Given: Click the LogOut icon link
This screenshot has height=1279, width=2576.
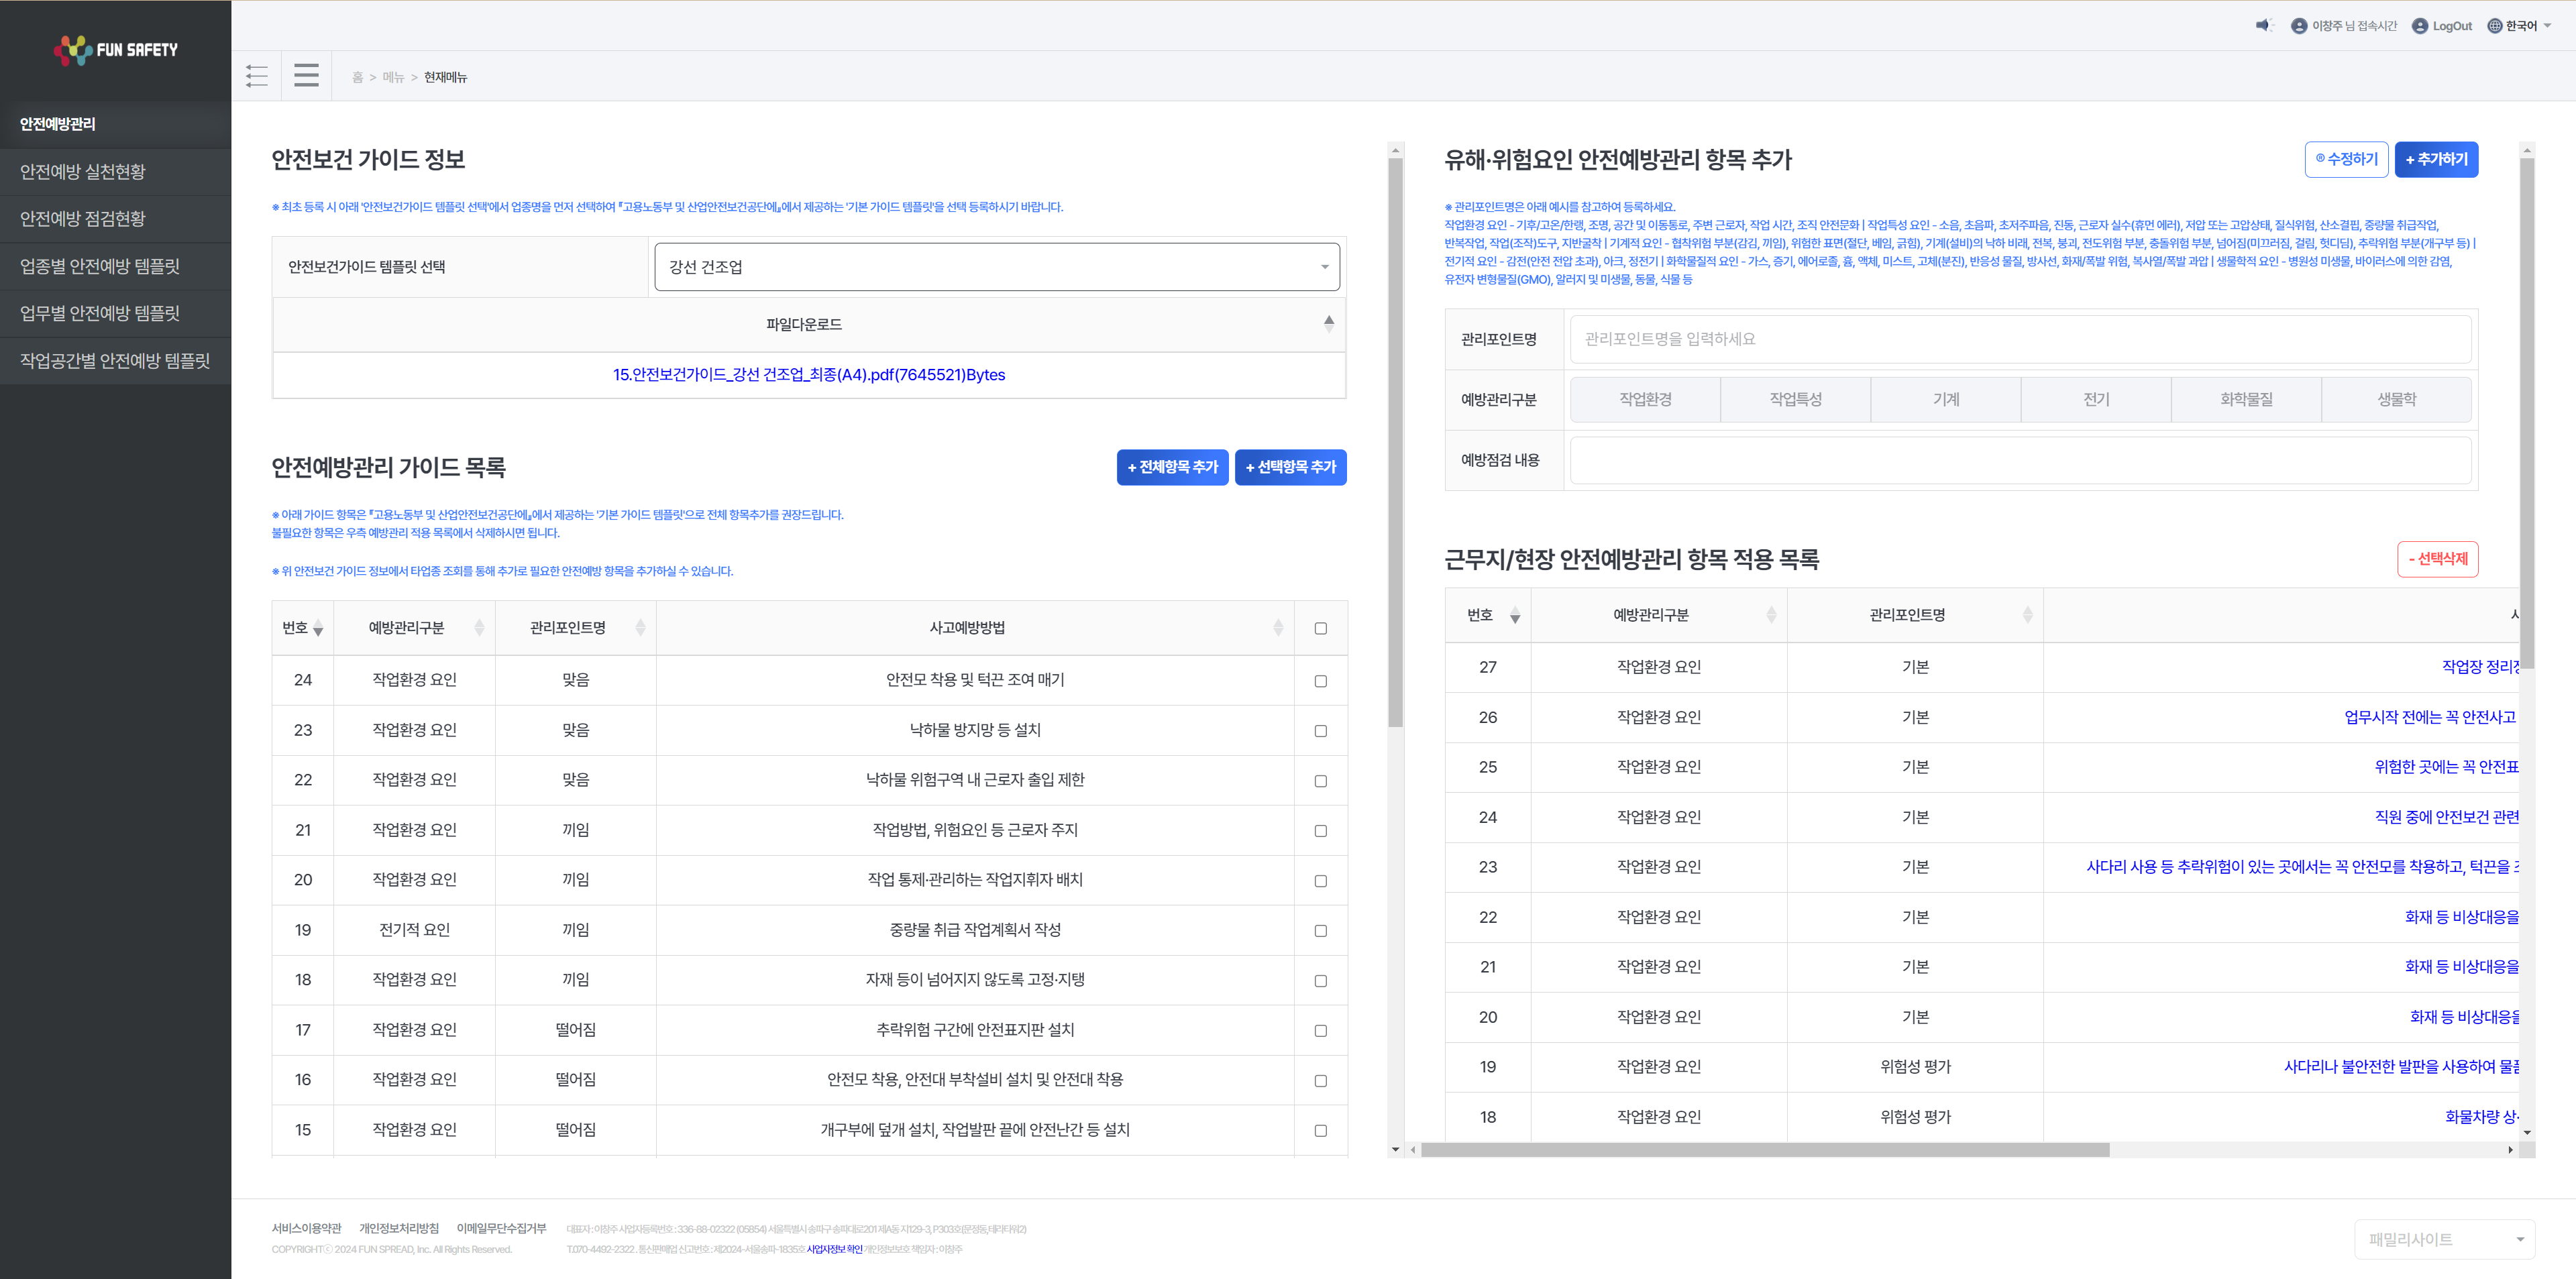Looking at the screenshot, I should click(2442, 26).
